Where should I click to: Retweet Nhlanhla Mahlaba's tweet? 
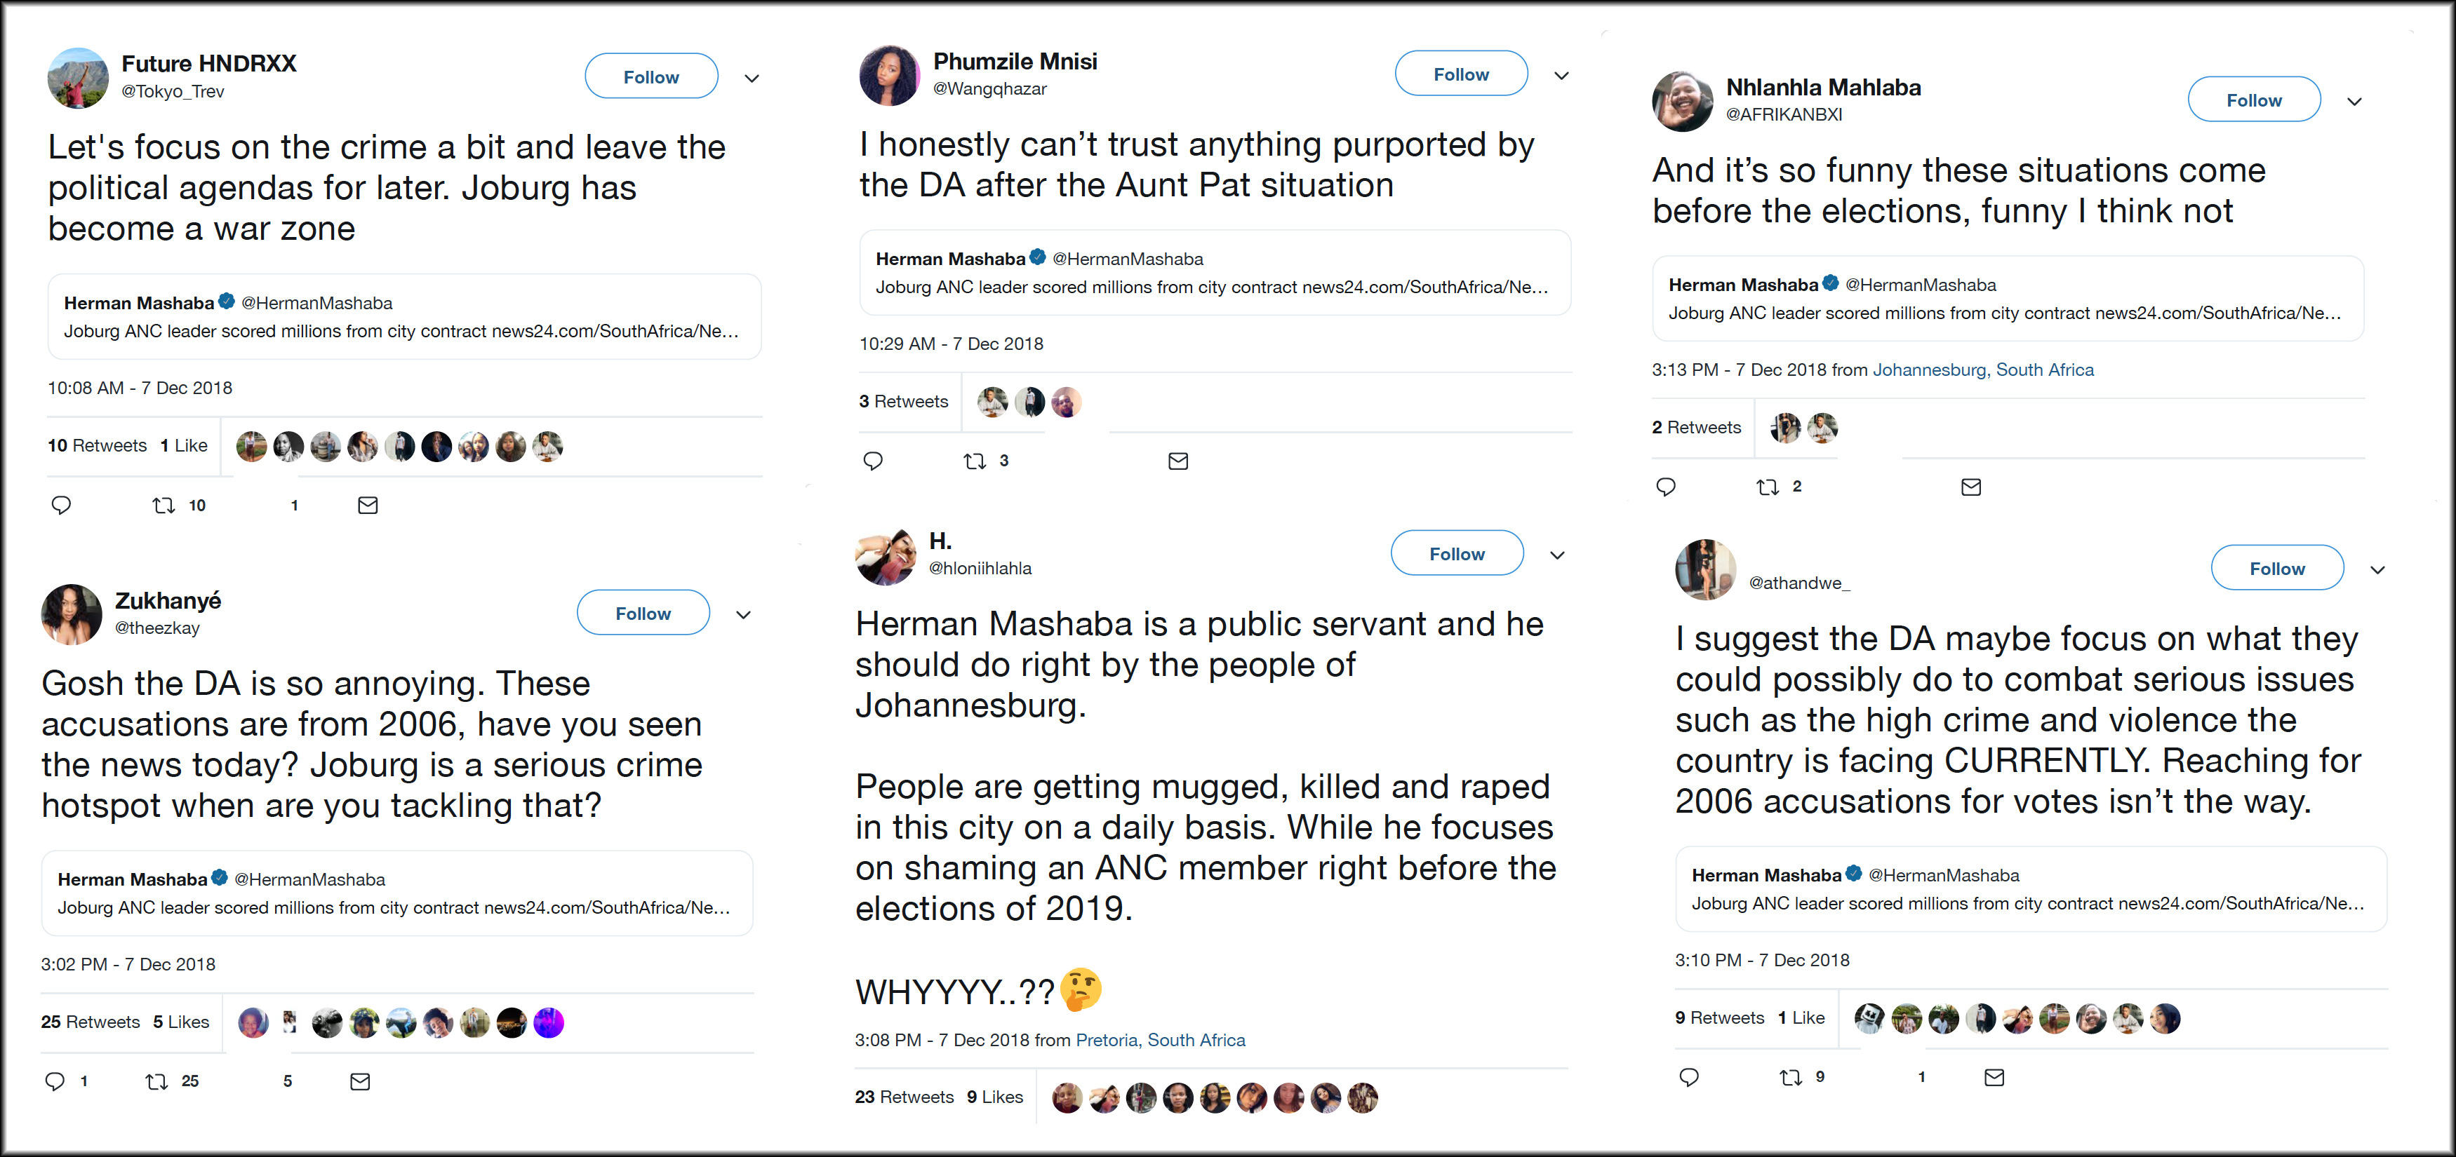1770,486
